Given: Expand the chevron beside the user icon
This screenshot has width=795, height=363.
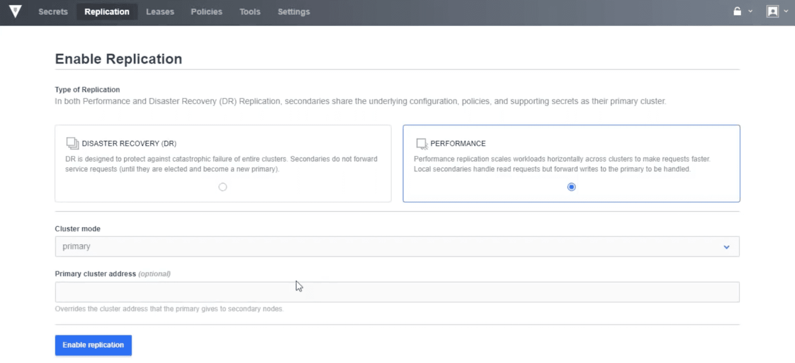Looking at the screenshot, I should (786, 11).
